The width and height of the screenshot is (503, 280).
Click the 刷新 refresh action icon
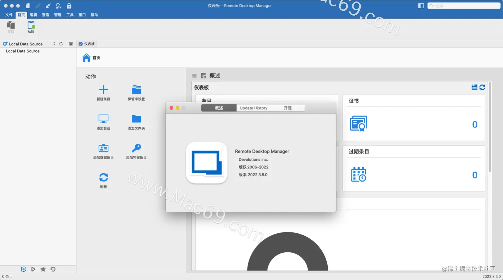coord(103,177)
